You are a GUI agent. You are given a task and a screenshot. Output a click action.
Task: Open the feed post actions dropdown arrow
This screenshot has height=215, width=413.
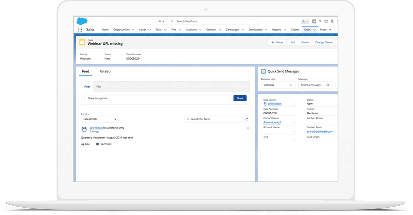(248, 128)
